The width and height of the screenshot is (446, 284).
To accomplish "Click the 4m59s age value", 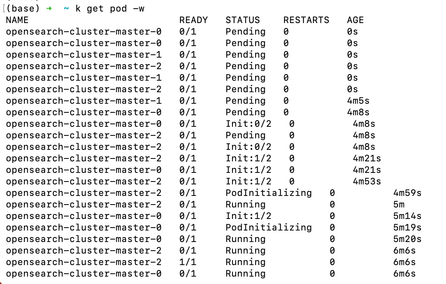I will pos(407,193).
